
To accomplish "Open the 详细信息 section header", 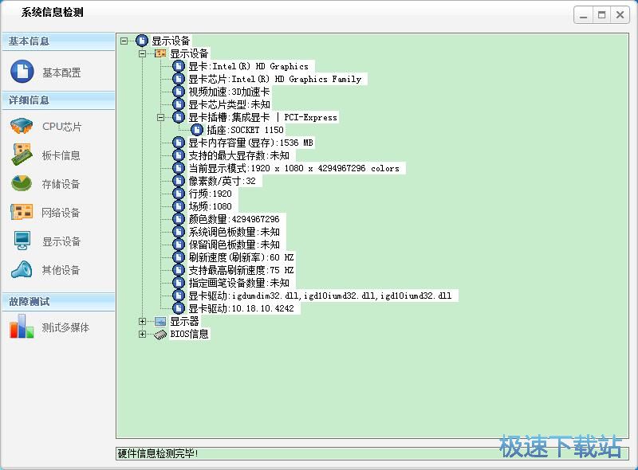I will (58, 100).
